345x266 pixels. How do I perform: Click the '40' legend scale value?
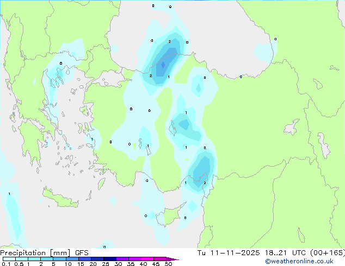click(x=143, y=264)
